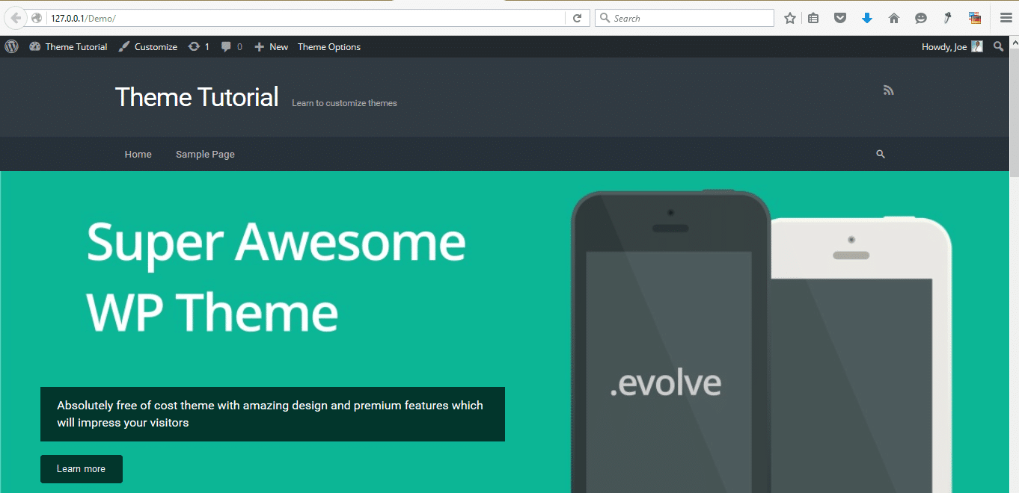Viewport: 1019px width, 493px height.
Task: Click the site identity globe icon
Action: click(37, 18)
